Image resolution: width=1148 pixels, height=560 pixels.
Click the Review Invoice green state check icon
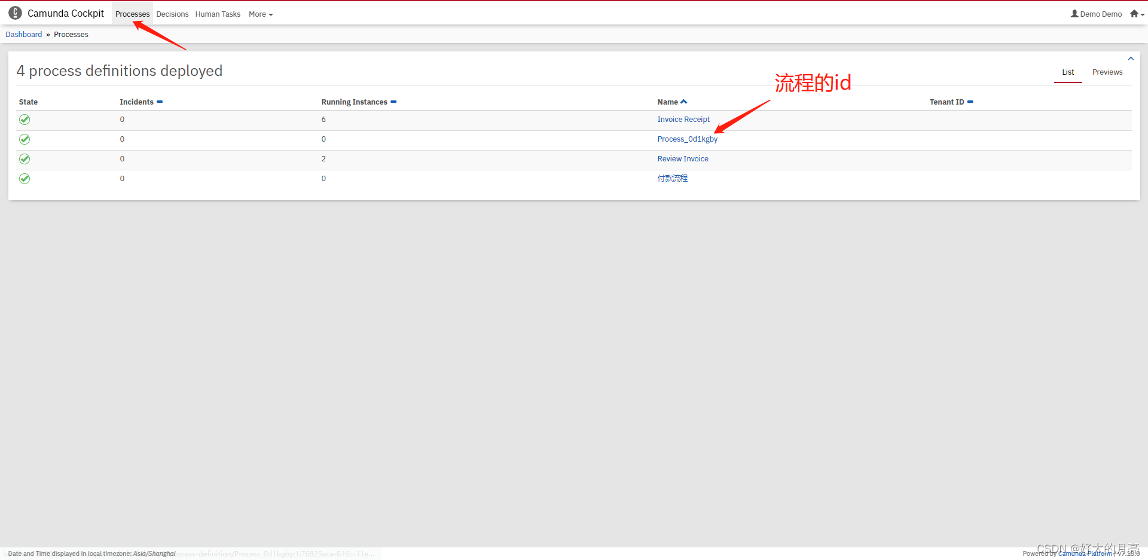25,159
